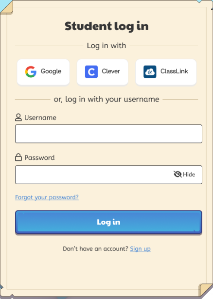Click the blue Clever C icon
This screenshot has height=299, width=213.
pos(91,71)
